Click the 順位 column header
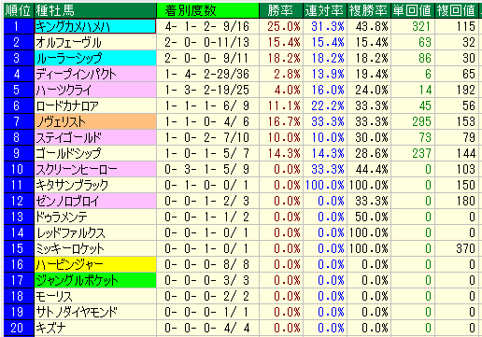Screen dimensions: 482x337 [19, 10]
